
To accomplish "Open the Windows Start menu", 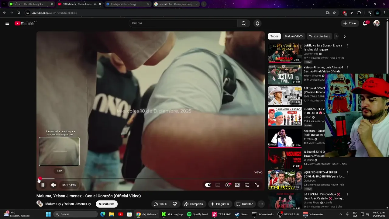I will point(48,214).
